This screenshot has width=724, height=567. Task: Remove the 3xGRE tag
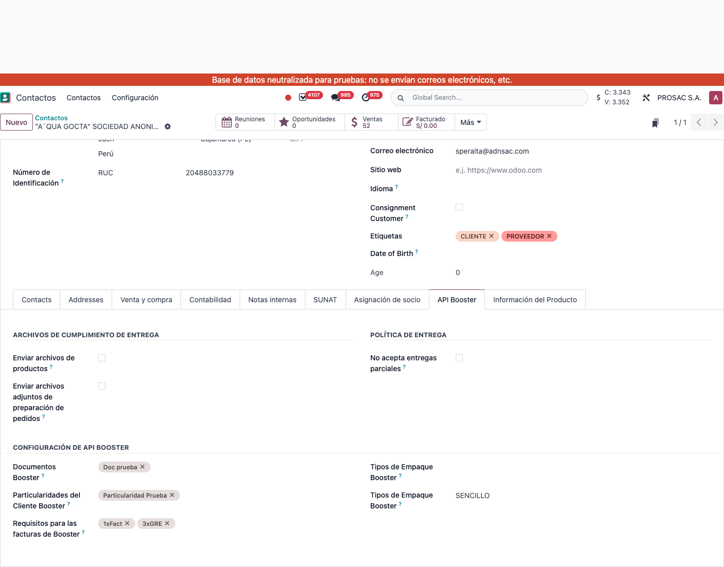tap(167, 523)
